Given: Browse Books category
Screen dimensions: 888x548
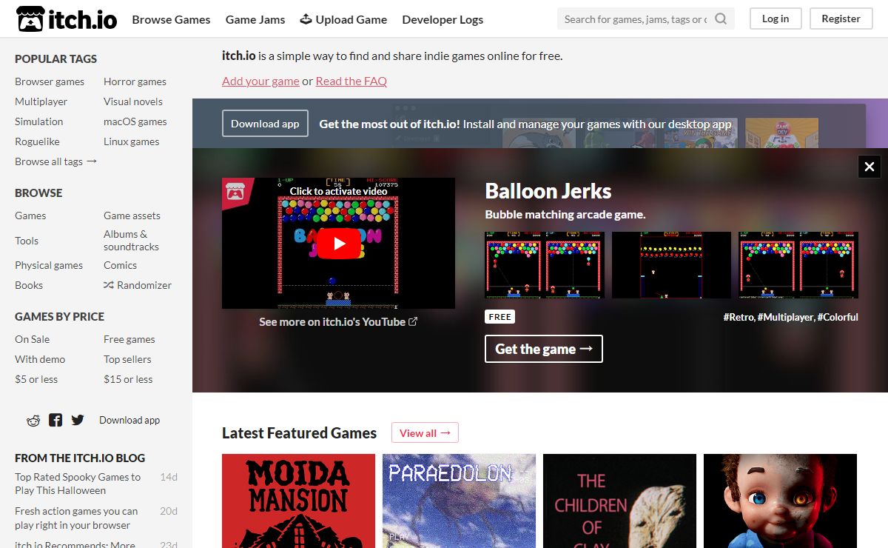Looking at the screenshot, I should click(29, 285).
